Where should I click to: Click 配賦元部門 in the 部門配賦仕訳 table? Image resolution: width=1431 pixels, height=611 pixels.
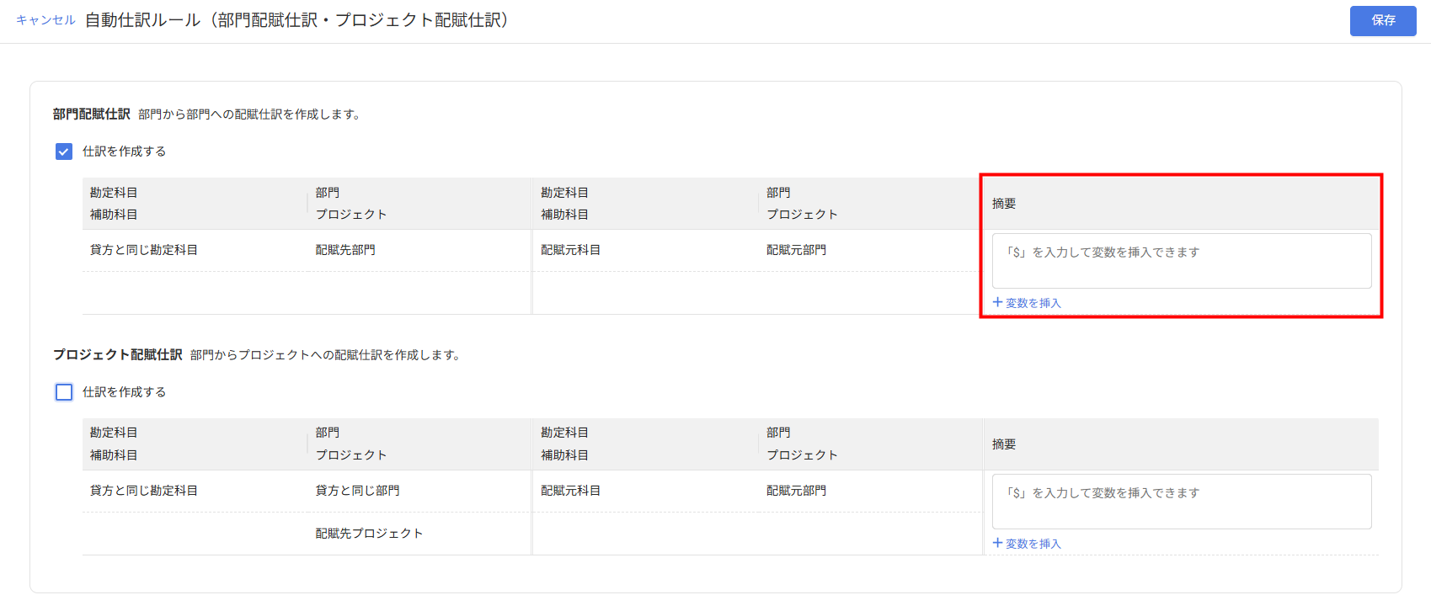point(796,250)
